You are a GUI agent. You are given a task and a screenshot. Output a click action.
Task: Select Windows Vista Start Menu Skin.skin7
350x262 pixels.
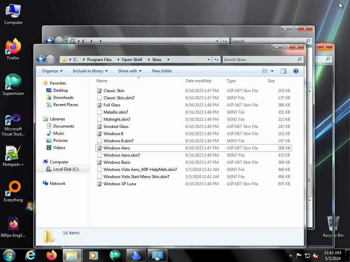[193, 176]
